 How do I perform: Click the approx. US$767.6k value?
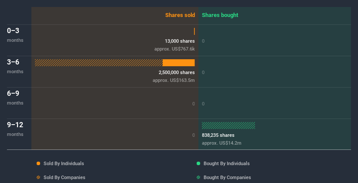174,49
